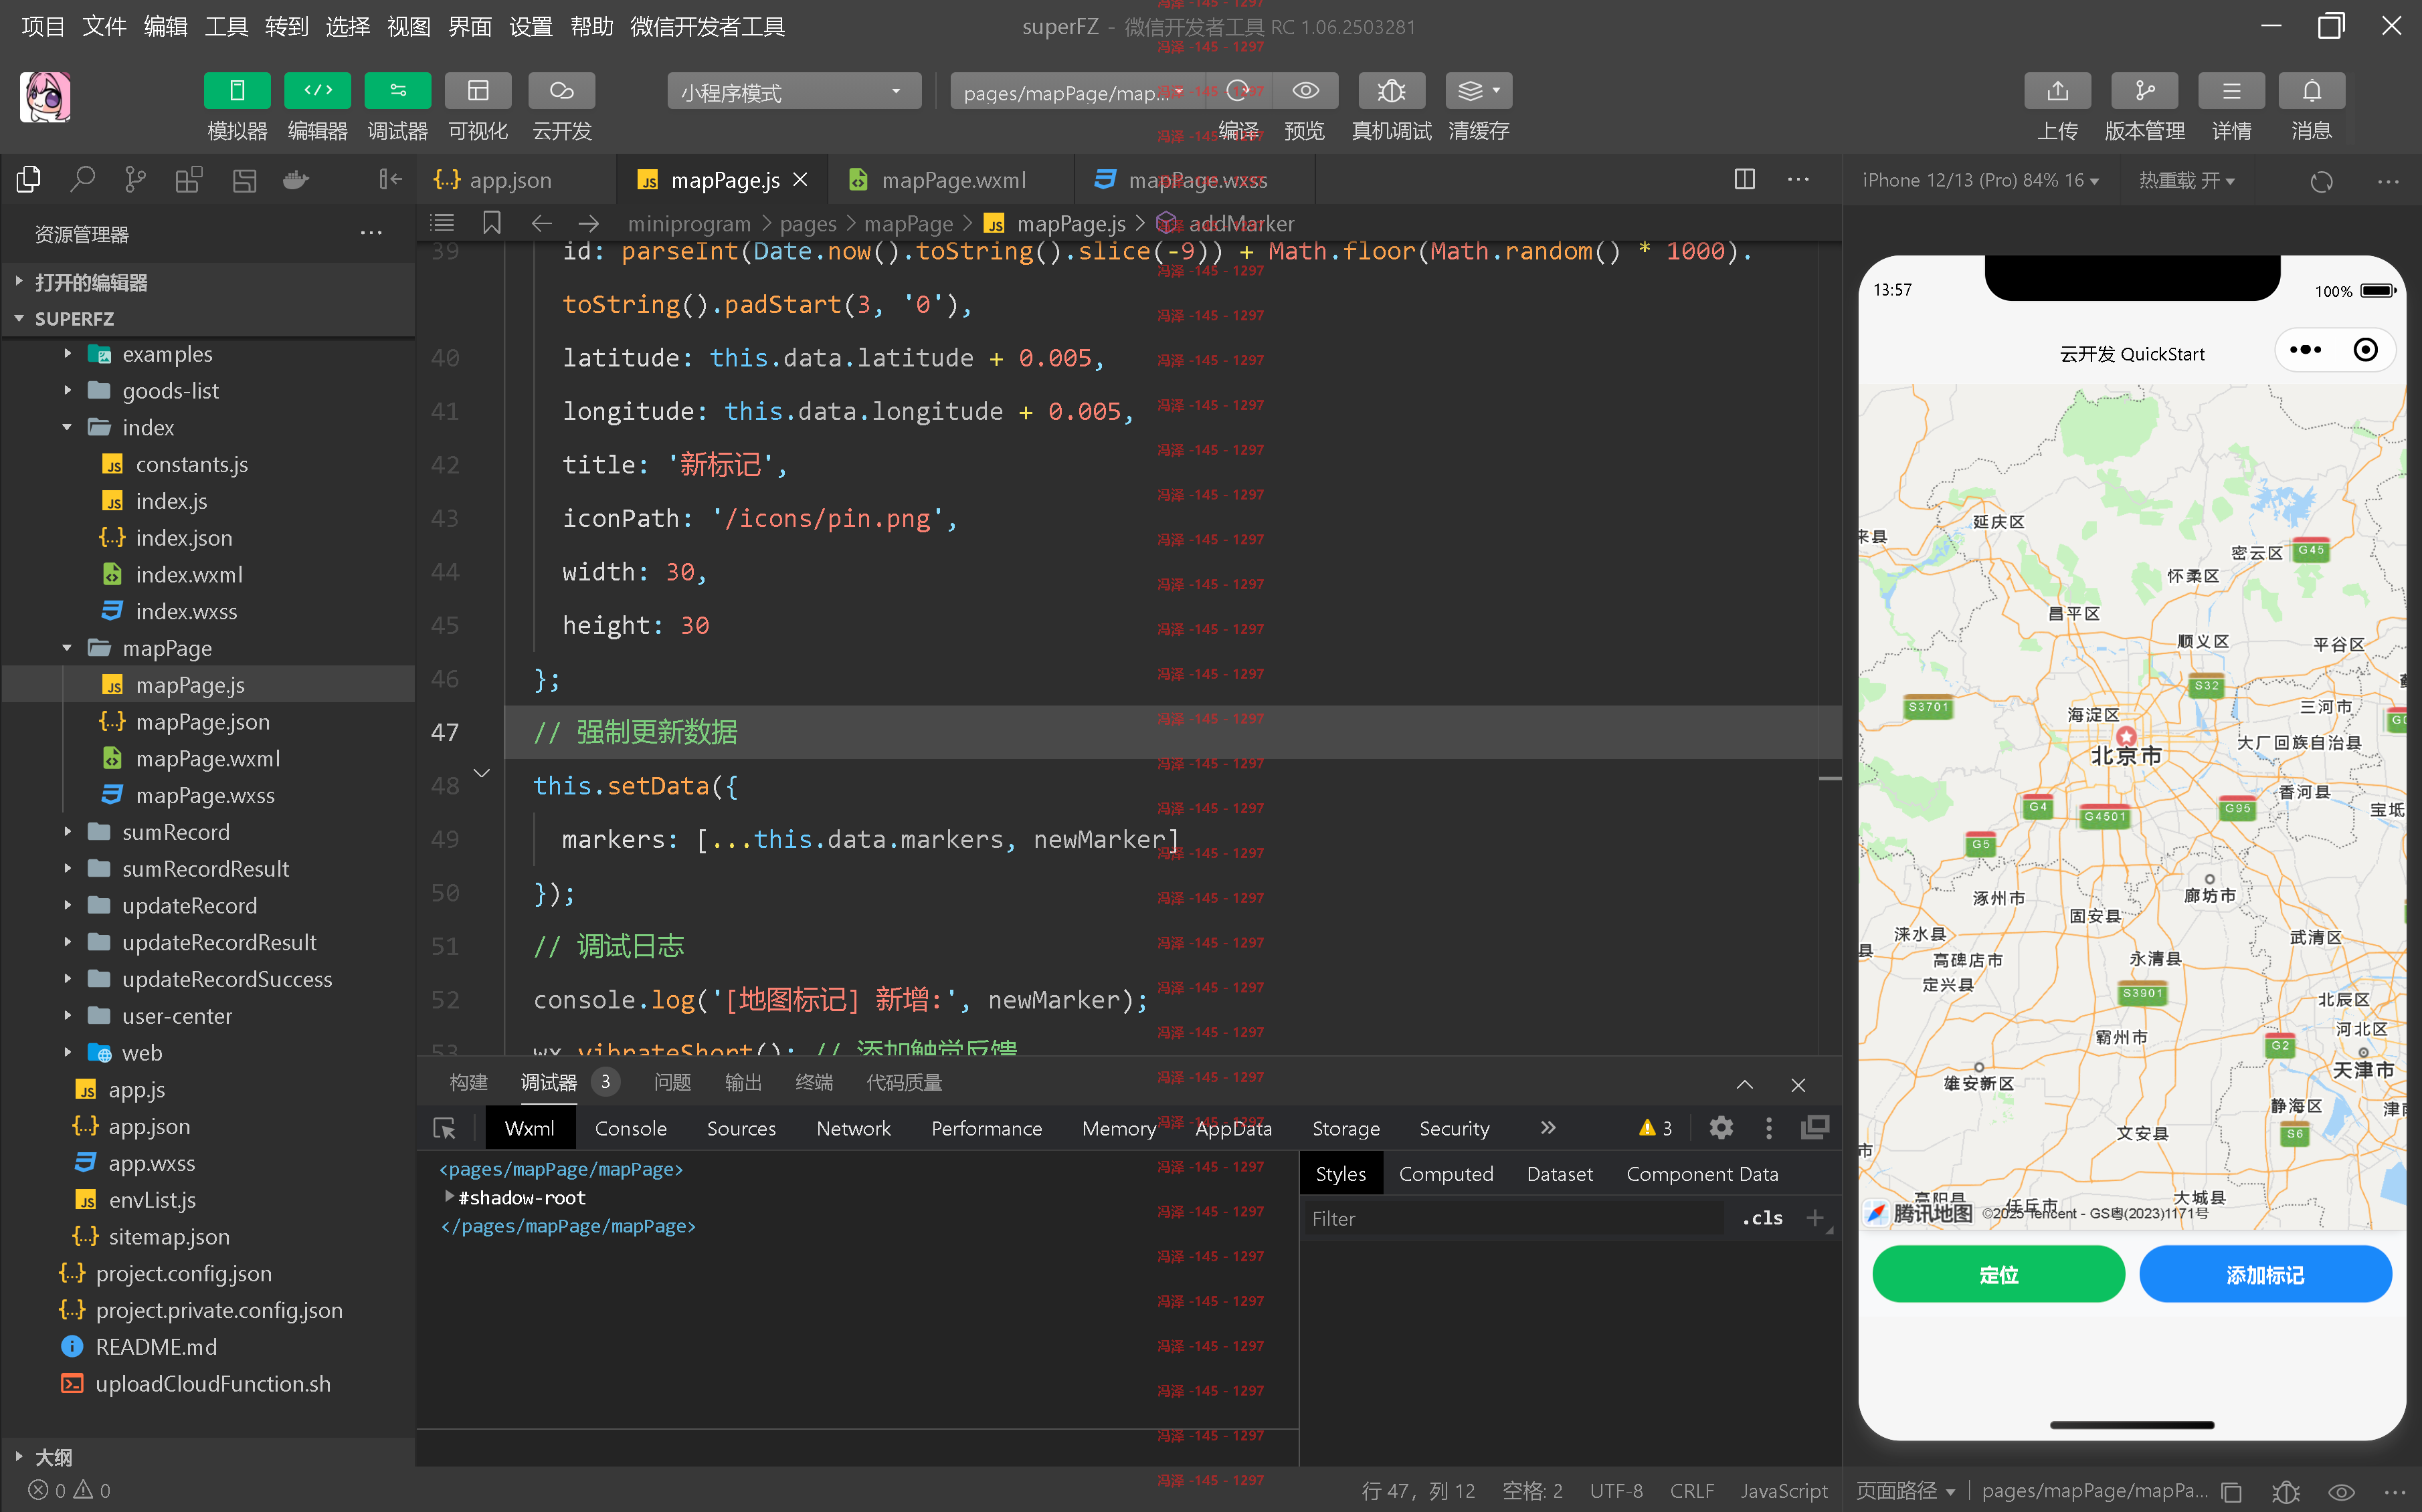
Task: Open the 消息 notifications bell
Action: 2311,91
